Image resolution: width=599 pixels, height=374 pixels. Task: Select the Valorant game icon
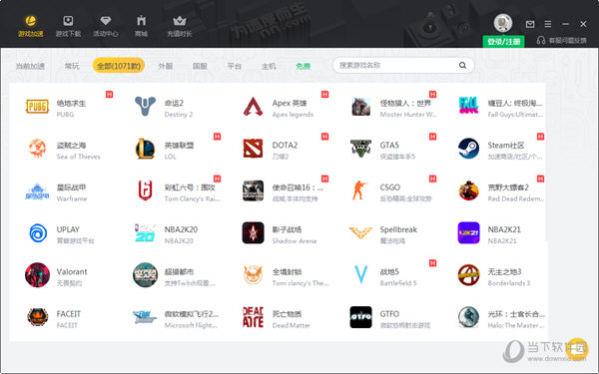pos(38,275)
